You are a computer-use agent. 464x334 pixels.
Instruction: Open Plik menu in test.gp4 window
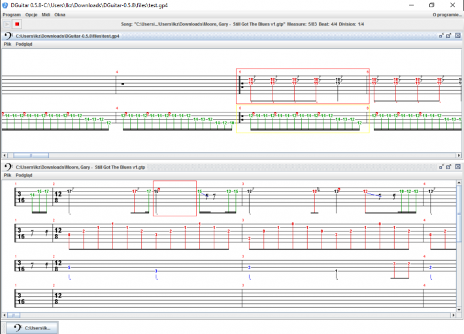pyautogui.click(x=7, y=44)
